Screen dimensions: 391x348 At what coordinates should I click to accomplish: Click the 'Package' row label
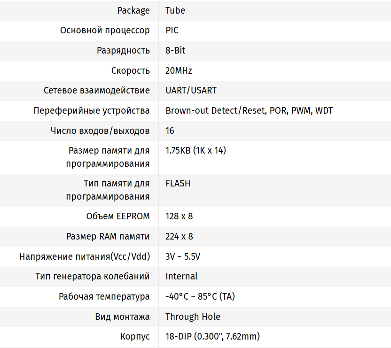(133, 10)
